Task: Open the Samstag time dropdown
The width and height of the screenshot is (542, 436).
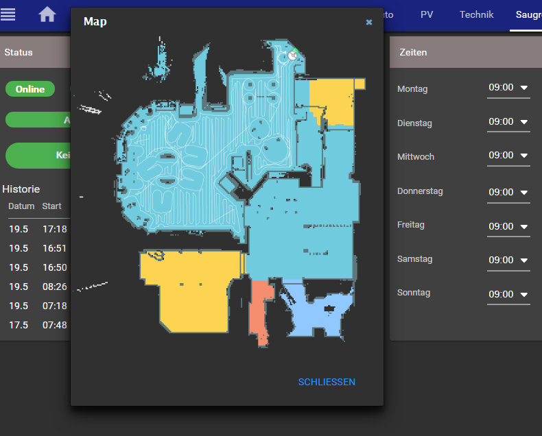Action: click(x=508, y=260)
